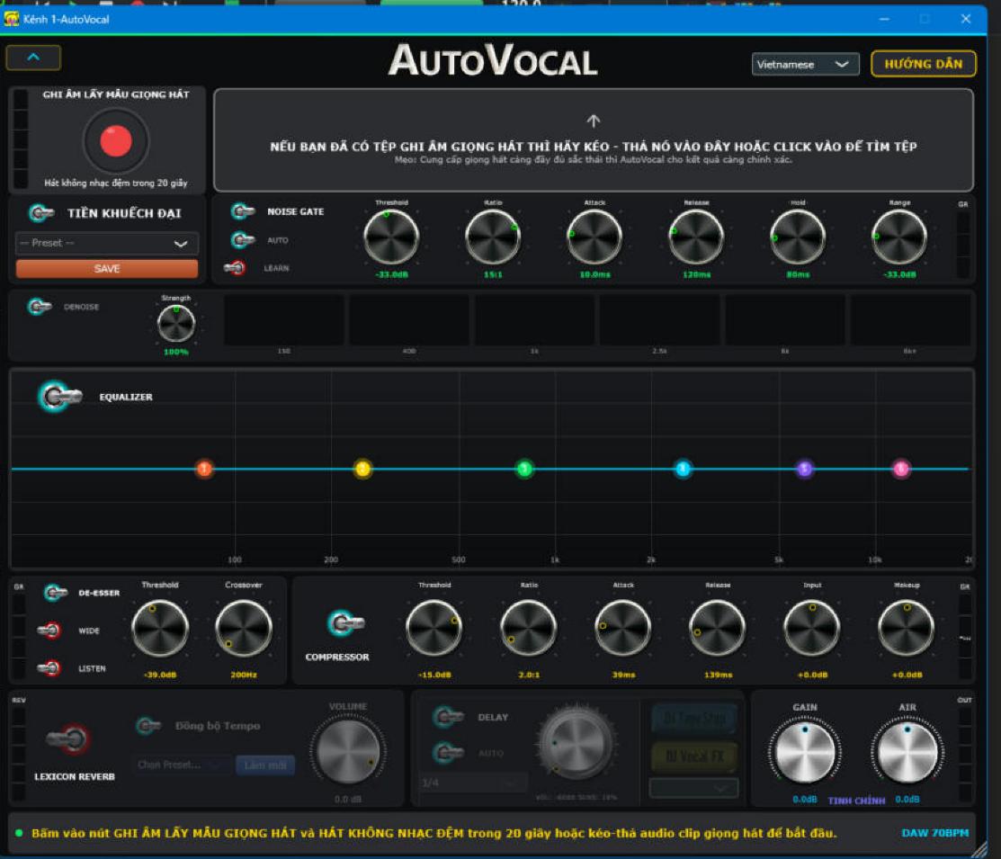
Task: Click the drop zone to browse vocal file
Action: pos(593,140)
